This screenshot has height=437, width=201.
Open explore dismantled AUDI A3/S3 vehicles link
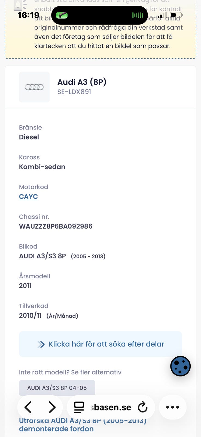click(x=83, y=425)
